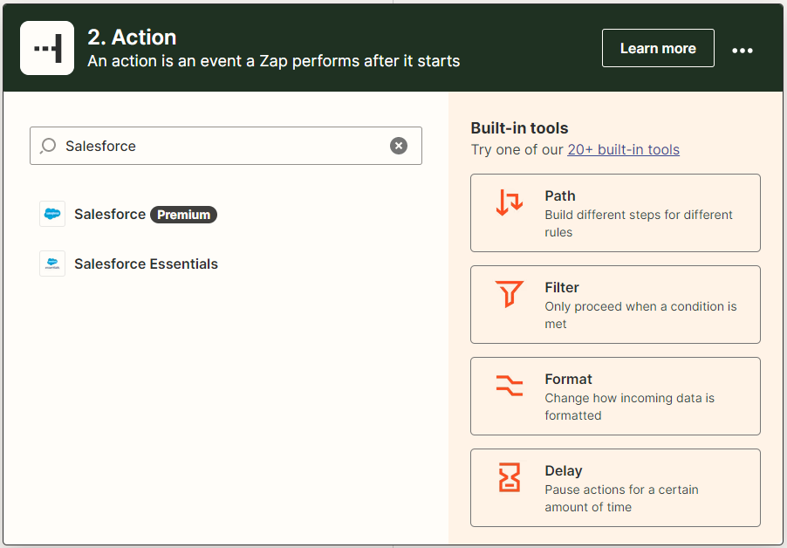Click the Salesforce Essentials logo icon

click(x=52, y=264)
